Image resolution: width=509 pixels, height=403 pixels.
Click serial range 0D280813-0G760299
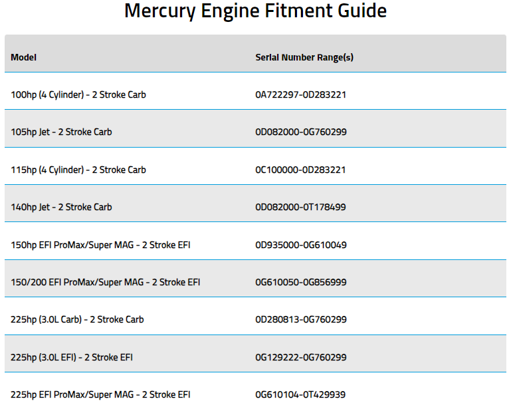pyautogui.click(x=301, y=319)
